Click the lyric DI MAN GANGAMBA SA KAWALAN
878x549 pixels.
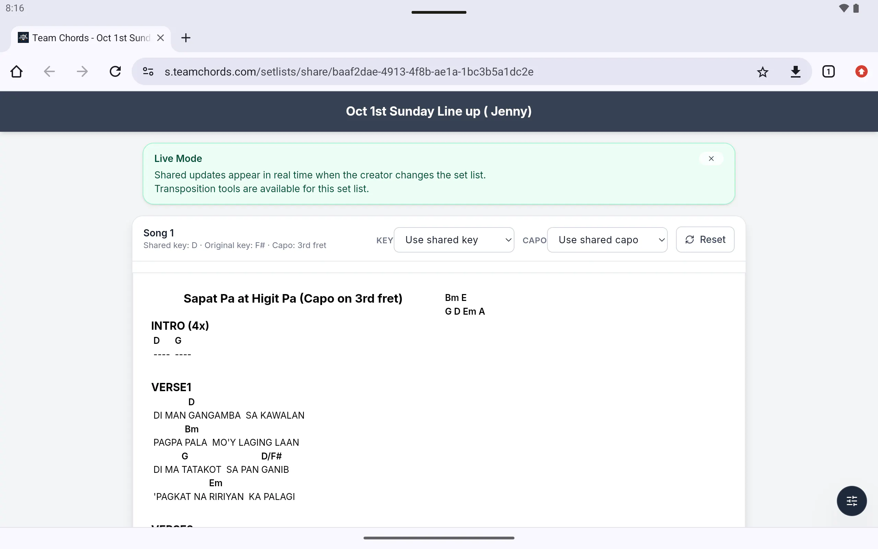229,416
